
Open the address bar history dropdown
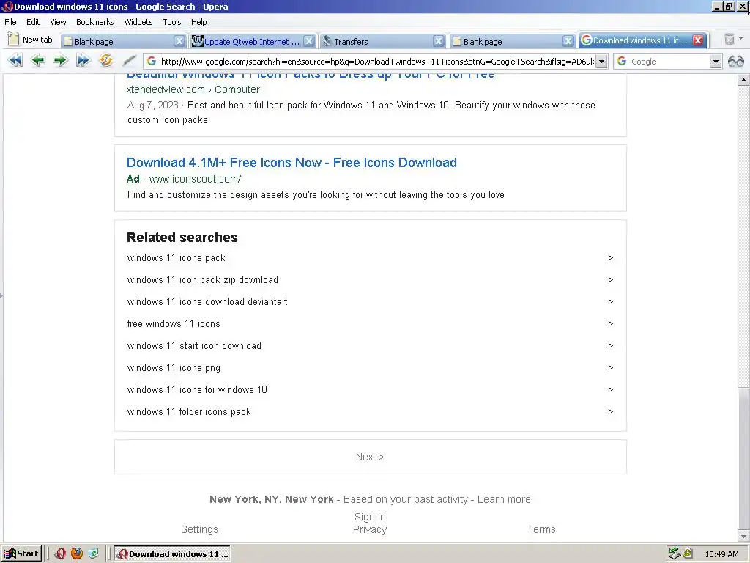tap(602, 62)
